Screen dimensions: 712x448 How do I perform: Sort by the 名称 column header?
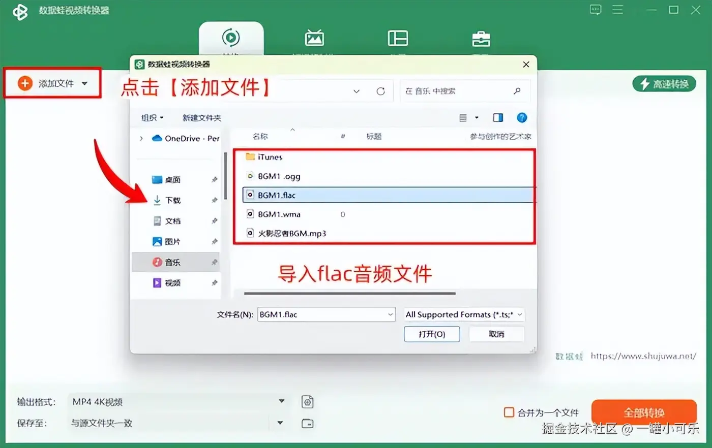[x=260, y=136]
